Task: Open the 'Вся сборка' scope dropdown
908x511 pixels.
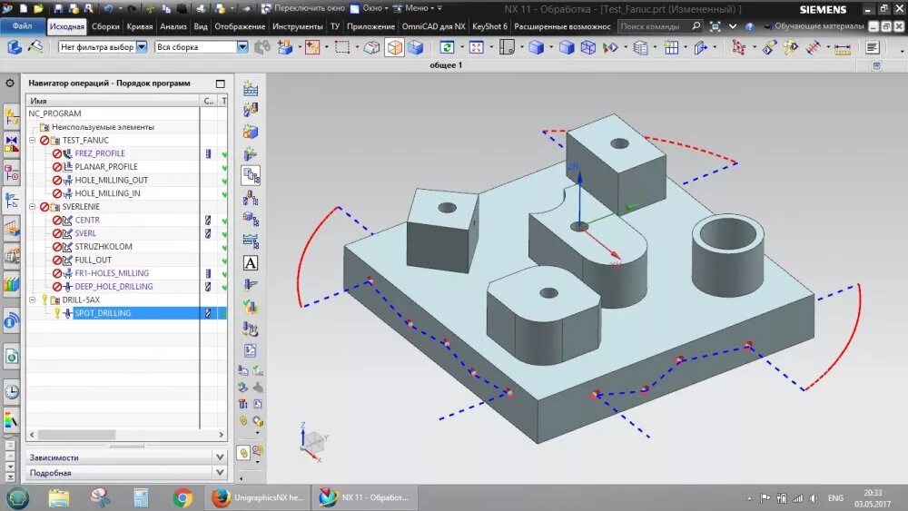Action: [242, 47]
